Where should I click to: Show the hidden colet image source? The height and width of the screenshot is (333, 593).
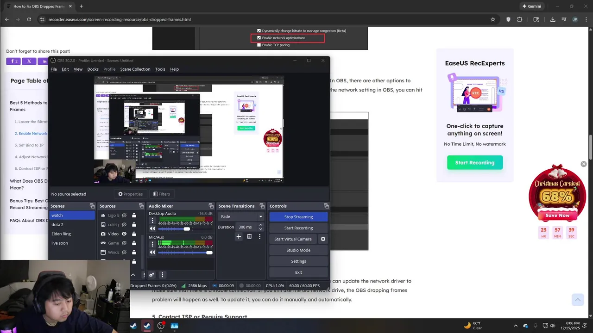124,224
